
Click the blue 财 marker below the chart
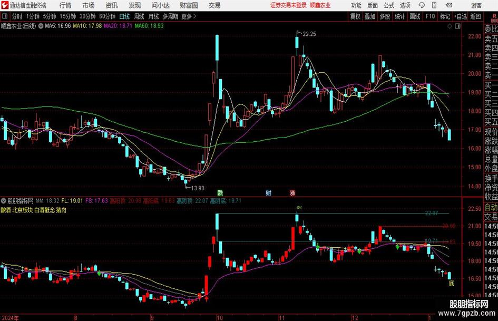coord(268,192)
